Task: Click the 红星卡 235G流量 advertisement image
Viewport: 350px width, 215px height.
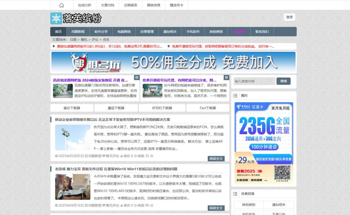Action: (264, 143)
